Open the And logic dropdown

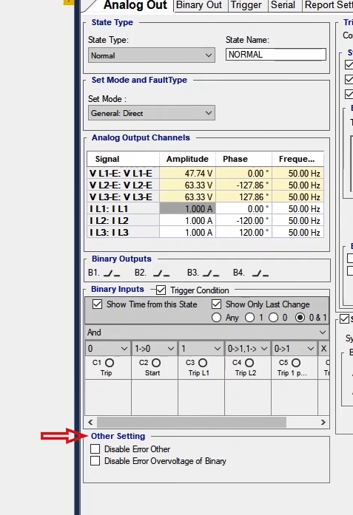(x=206, y=332)
